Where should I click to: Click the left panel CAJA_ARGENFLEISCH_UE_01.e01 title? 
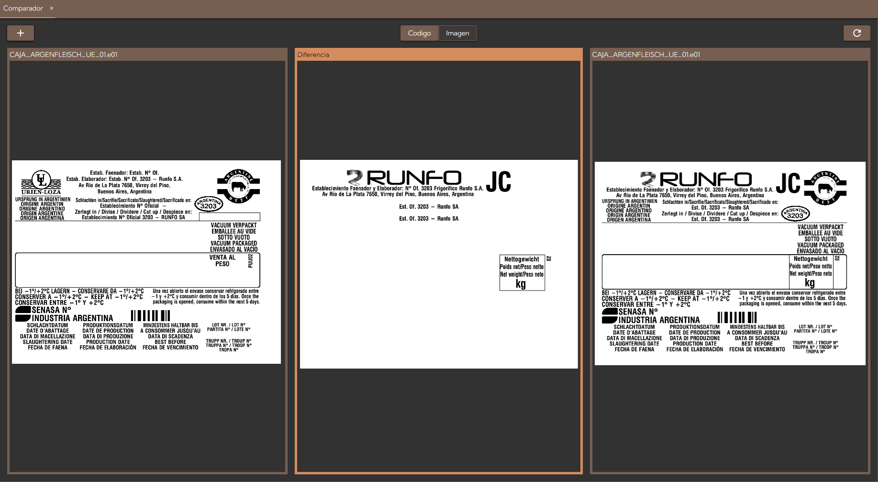point(64,55)
